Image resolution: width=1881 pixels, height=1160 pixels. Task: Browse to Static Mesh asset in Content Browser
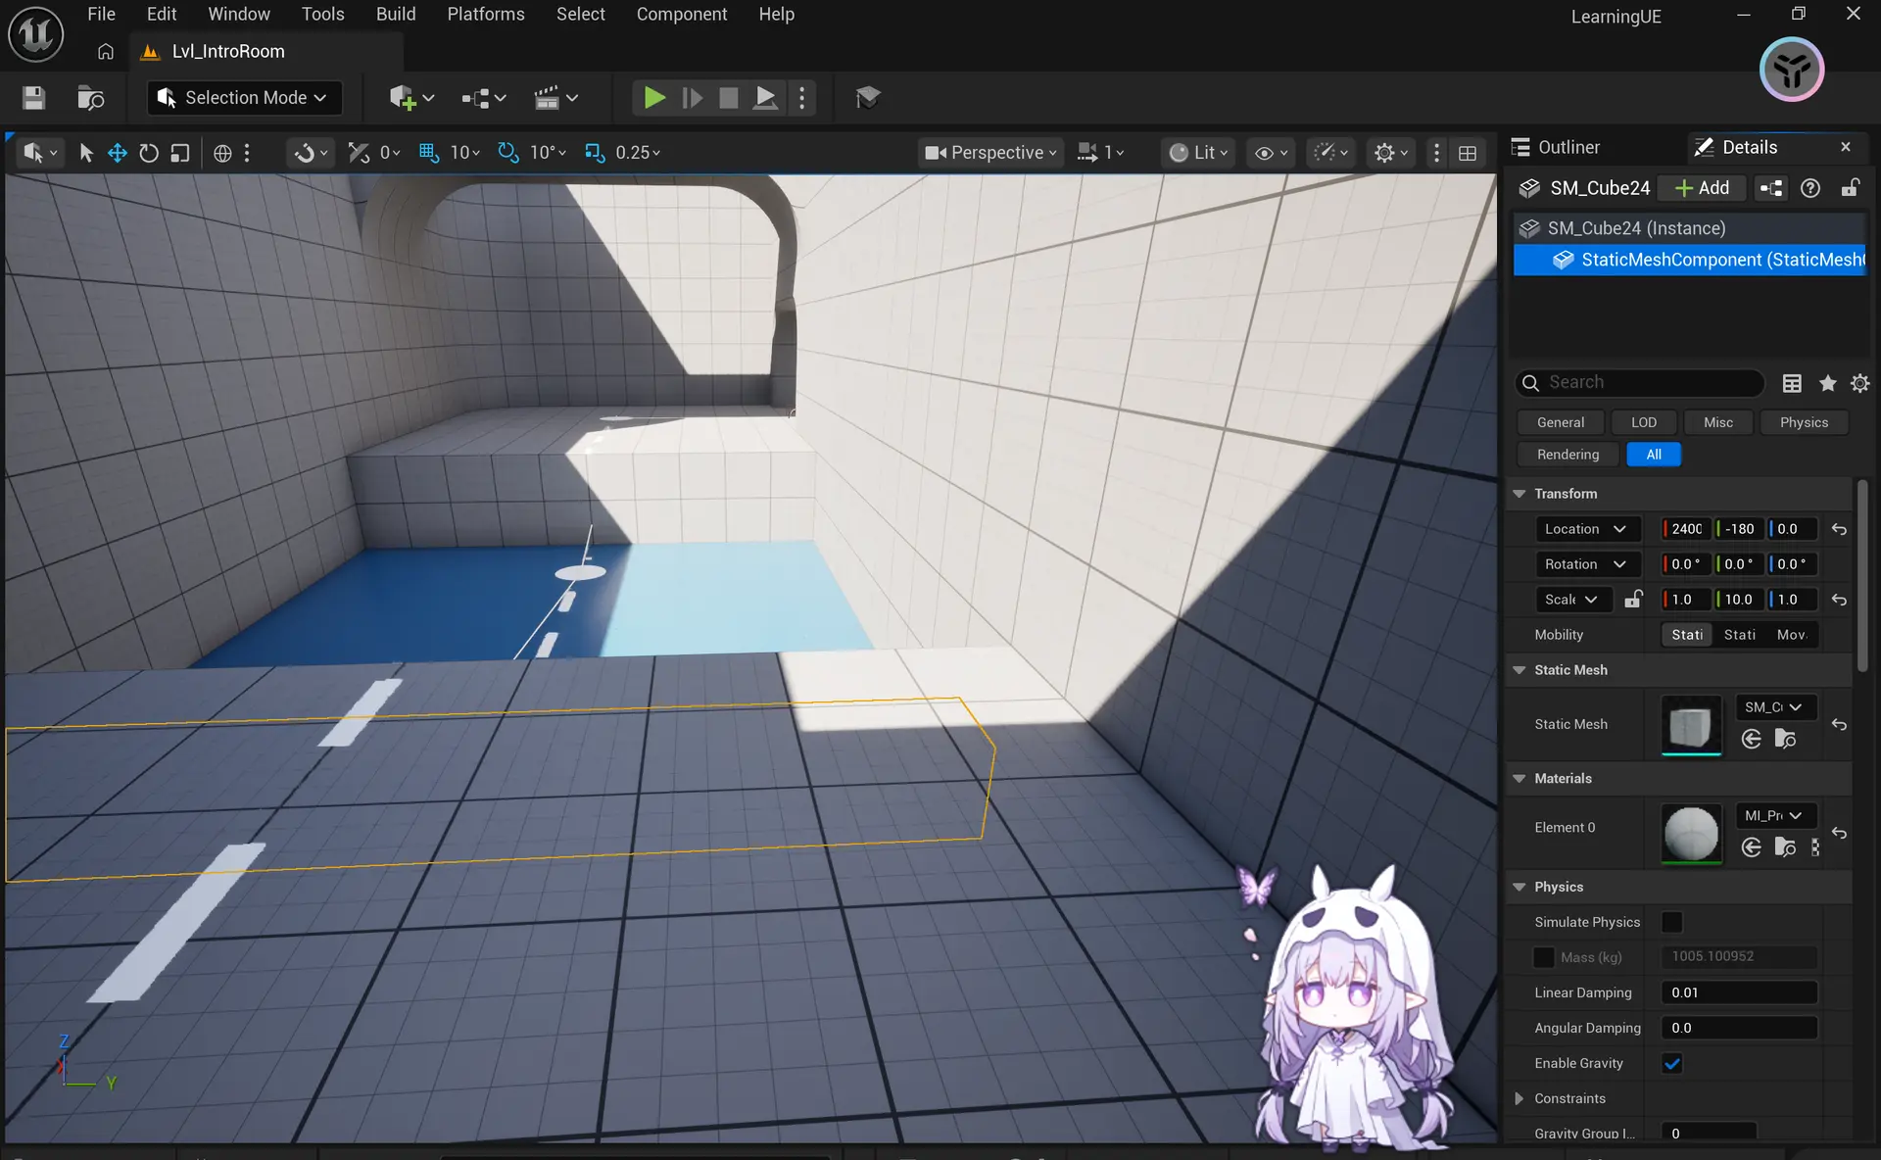(x=1785, y=739)
